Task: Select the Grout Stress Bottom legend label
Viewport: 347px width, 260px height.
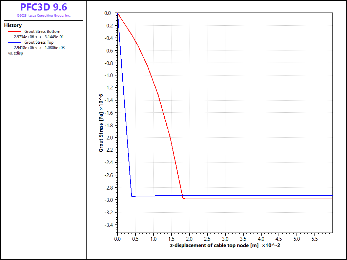Action: 42,31
